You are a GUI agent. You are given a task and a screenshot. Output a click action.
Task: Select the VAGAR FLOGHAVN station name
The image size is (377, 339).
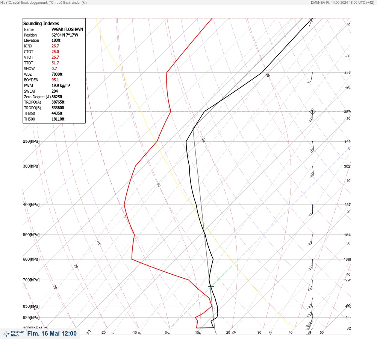(67, 29)
